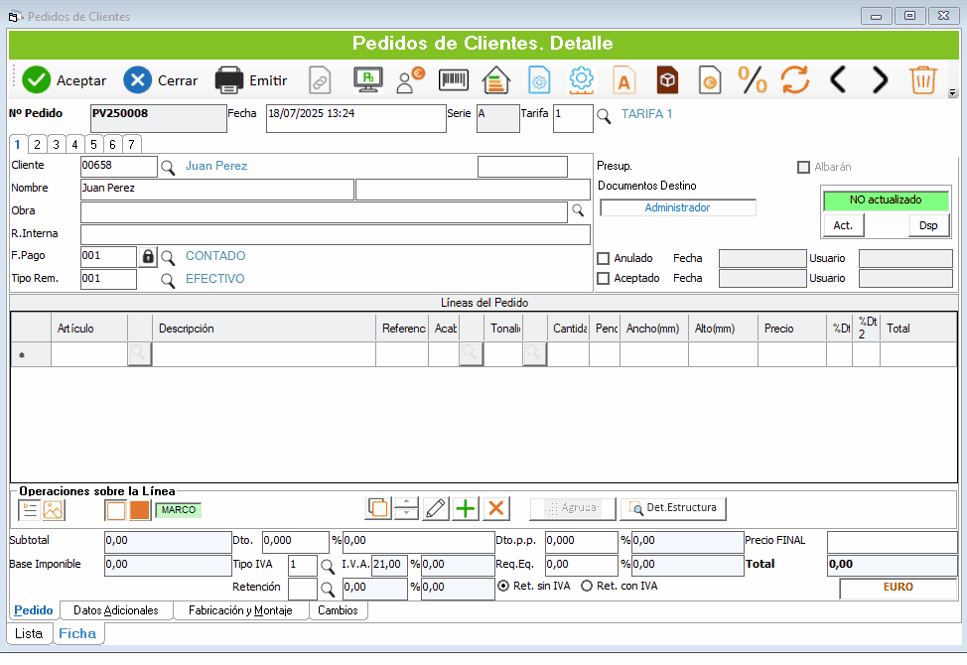Expand the toolbar overflow arrow

(x=953, y=93)
